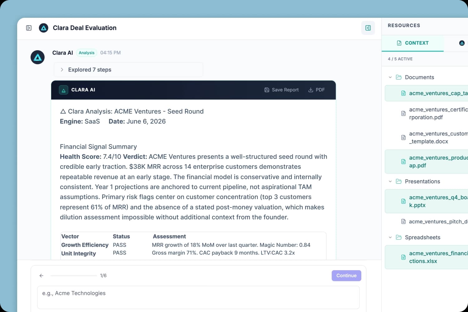Click the 'Date: June 6, 2026' text
Viewport: 468px width, 312px height.
(x=137, y=121)
